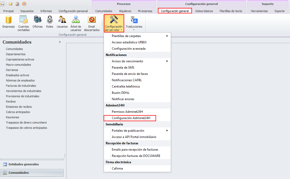The height and width of the screenshot is (179, 290).
Task: Switch to the Informes tab
Action: click(46, 11)
